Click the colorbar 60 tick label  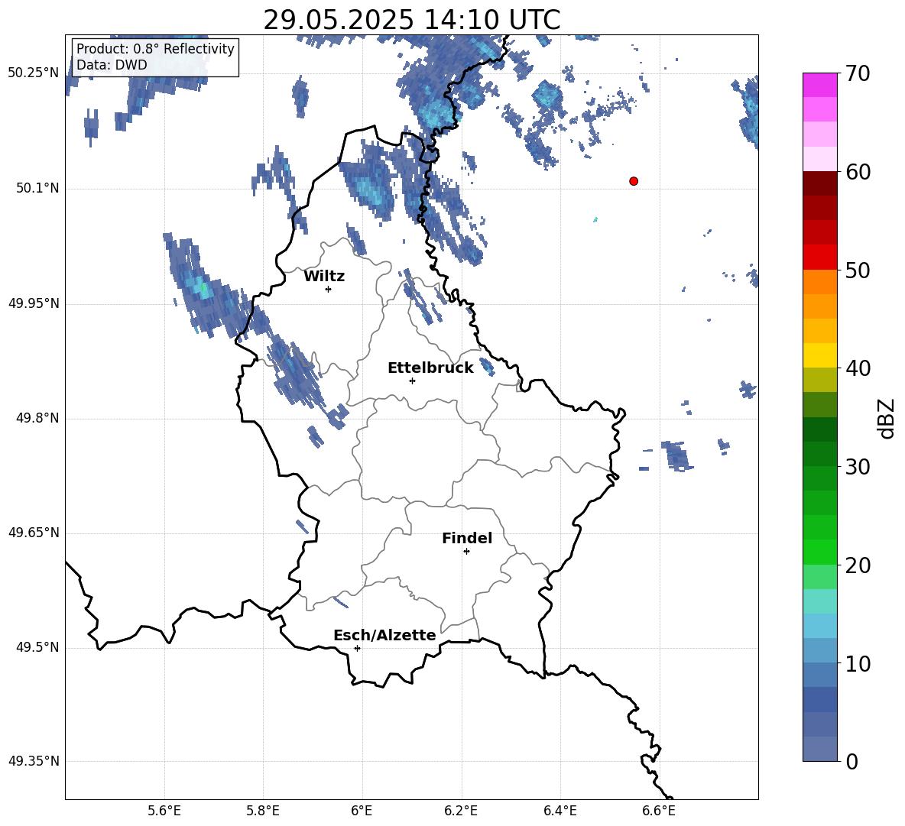858,172
